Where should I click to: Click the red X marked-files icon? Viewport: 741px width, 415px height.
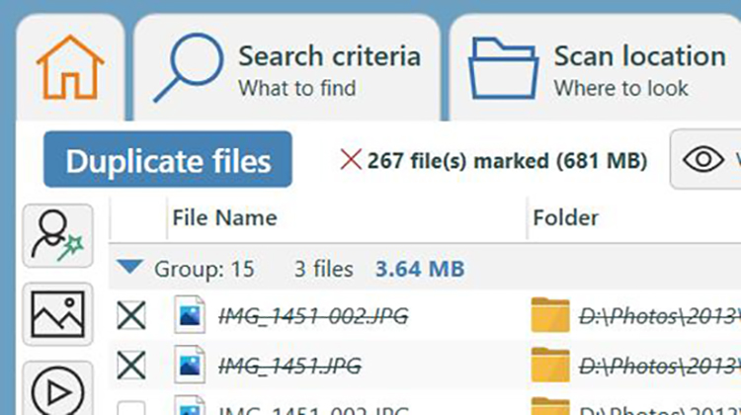point(351,160)
